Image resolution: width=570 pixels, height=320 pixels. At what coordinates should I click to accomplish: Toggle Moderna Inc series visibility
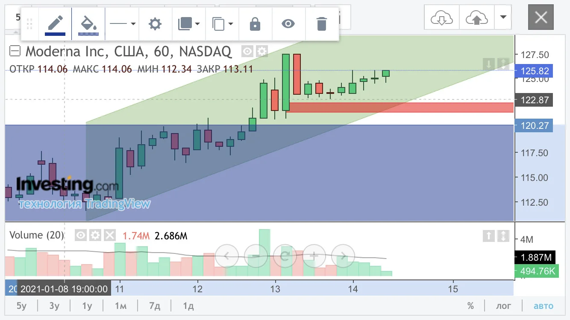coord(247,52)
